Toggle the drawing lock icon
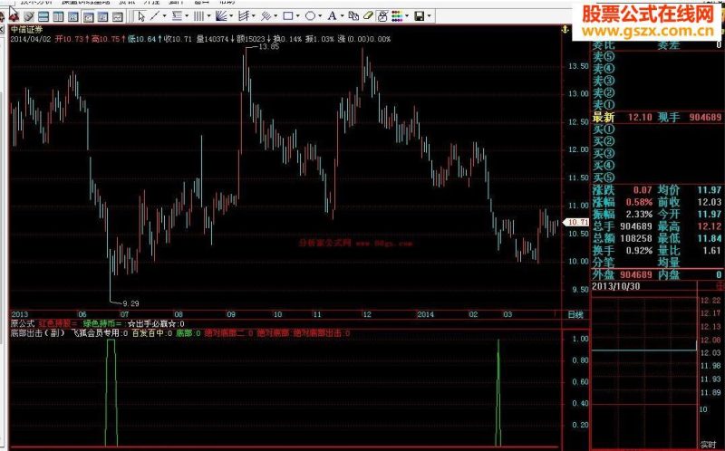Image resolution: width=725 pixels, height=451 pixels. [382, 16]
